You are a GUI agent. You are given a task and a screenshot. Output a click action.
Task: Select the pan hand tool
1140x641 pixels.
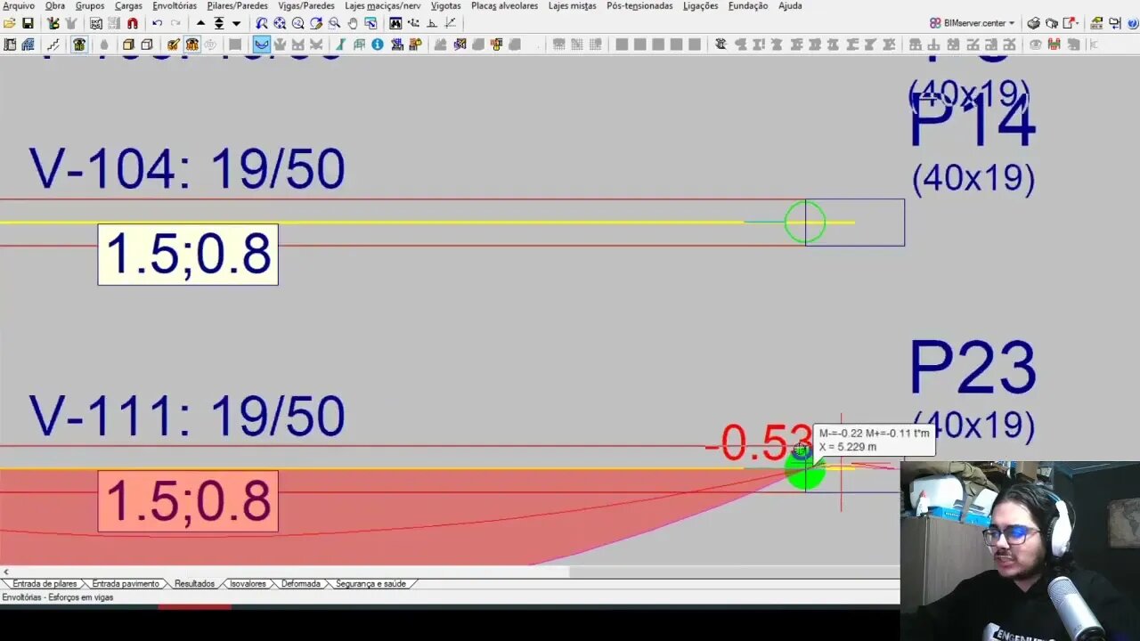tap(353, 23)
